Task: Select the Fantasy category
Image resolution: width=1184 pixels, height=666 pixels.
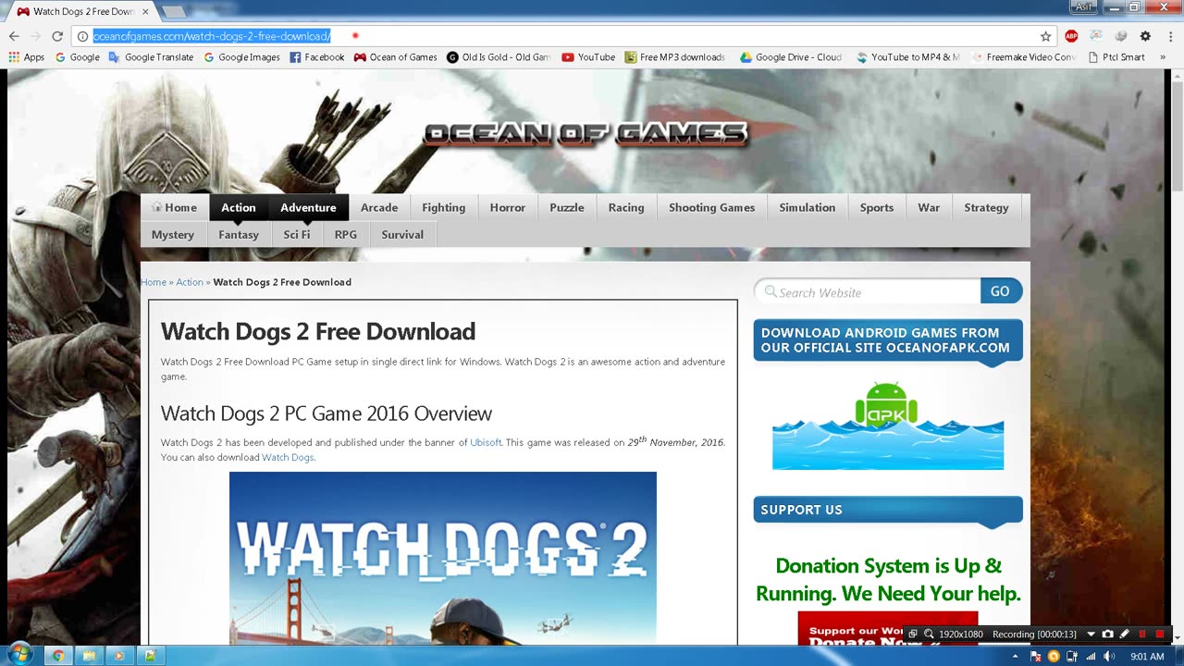Action: pos(239,234)
